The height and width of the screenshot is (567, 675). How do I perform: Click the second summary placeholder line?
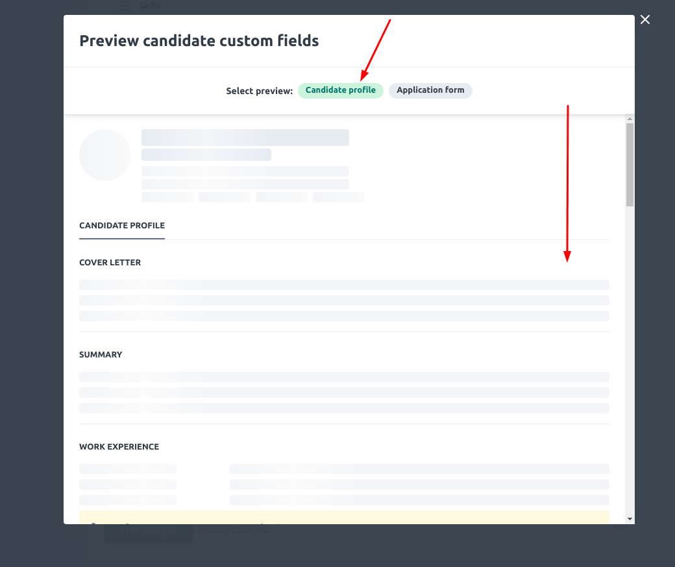coord(344,392)
